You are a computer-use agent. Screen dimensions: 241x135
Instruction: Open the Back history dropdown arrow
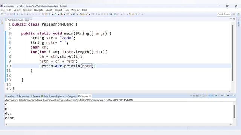(x=136, y=14)
